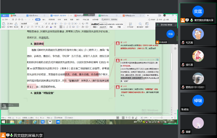Open the hamburger menu at bottom-left of document

(4, 105)
